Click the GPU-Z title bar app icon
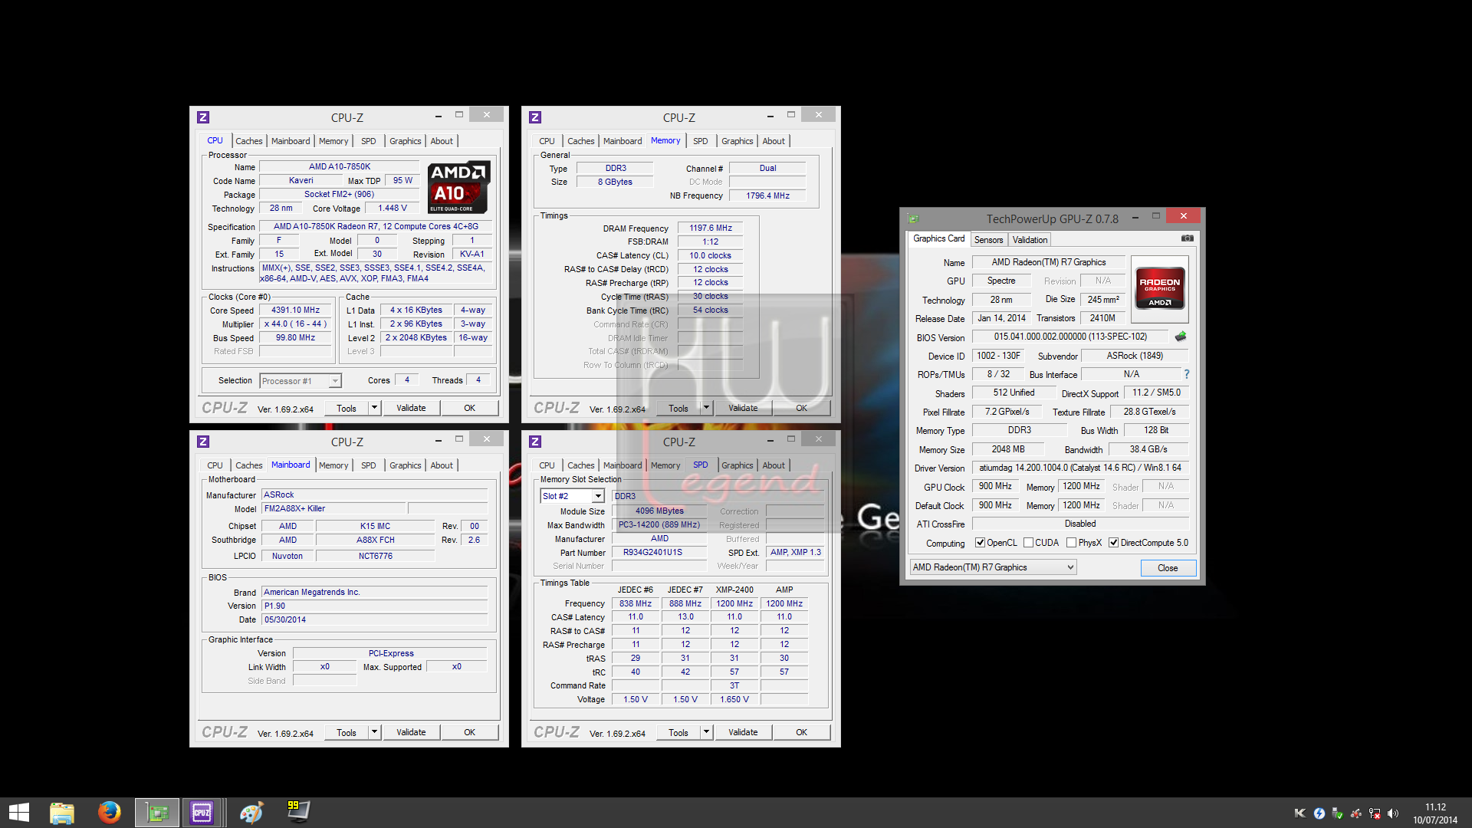Image resolution: width=1472 pixels, height=828 pixels. pos(913,219)
